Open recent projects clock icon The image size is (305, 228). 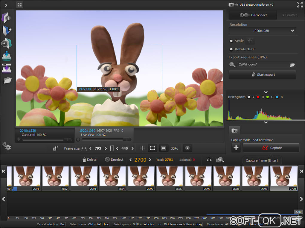pos(7,43)
